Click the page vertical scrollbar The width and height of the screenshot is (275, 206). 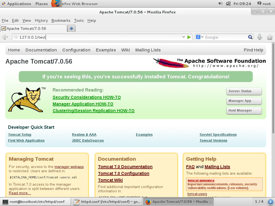coord(273,88)
